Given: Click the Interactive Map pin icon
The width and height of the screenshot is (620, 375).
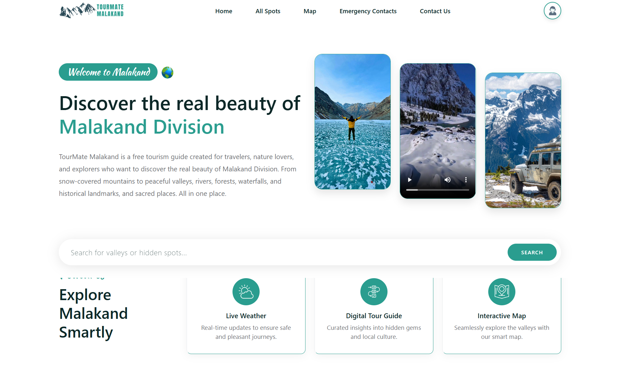Looking at the screenshot, I should tap(501, 292).
